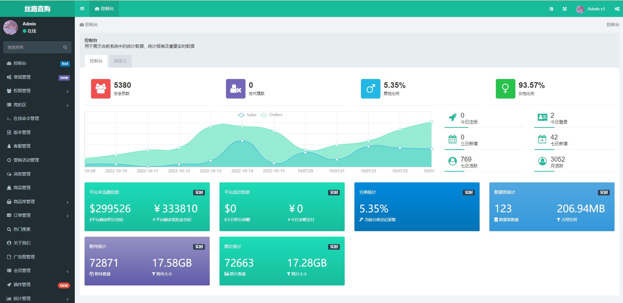Toggle the Orders series in chart legend
The image size is (623, 303).
pos(272,115)
